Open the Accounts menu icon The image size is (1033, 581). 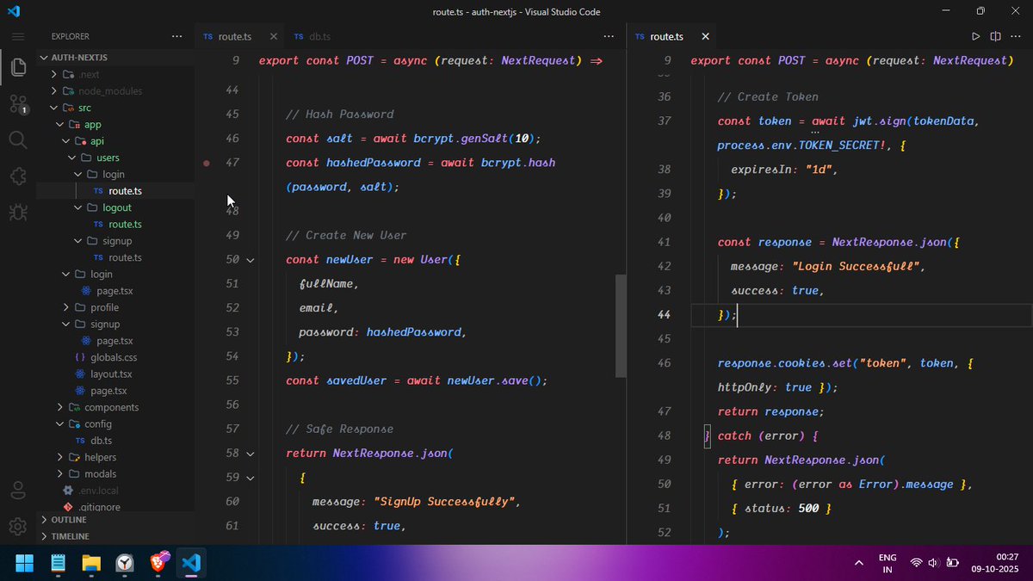(18, 491)
